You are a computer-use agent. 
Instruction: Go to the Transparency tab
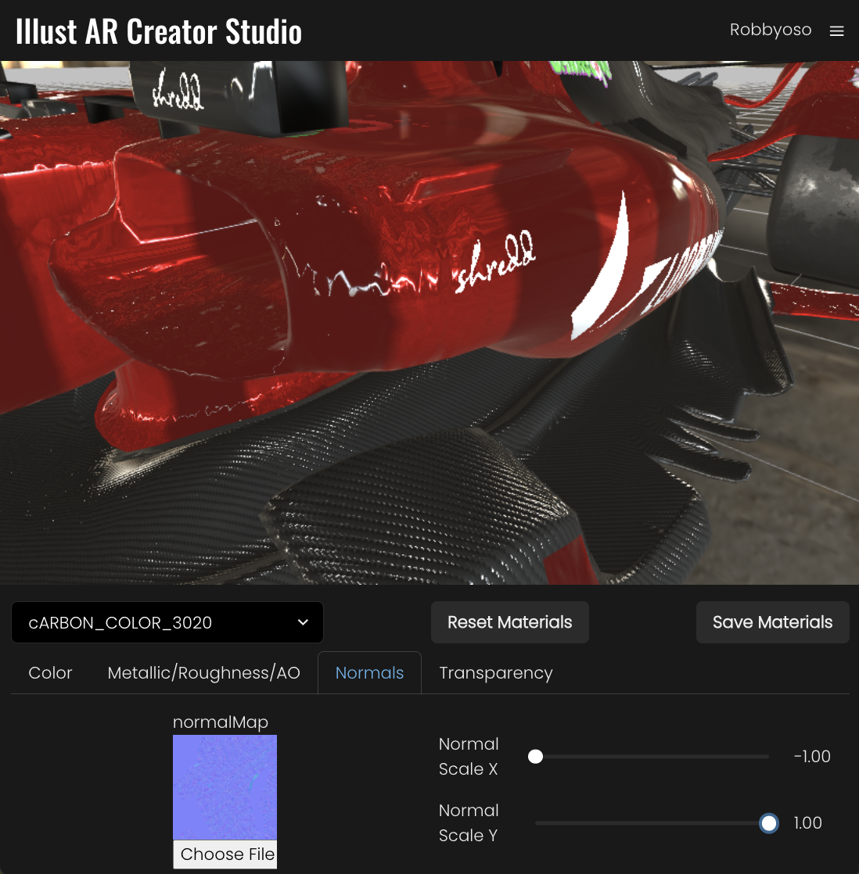coord(495,673)
